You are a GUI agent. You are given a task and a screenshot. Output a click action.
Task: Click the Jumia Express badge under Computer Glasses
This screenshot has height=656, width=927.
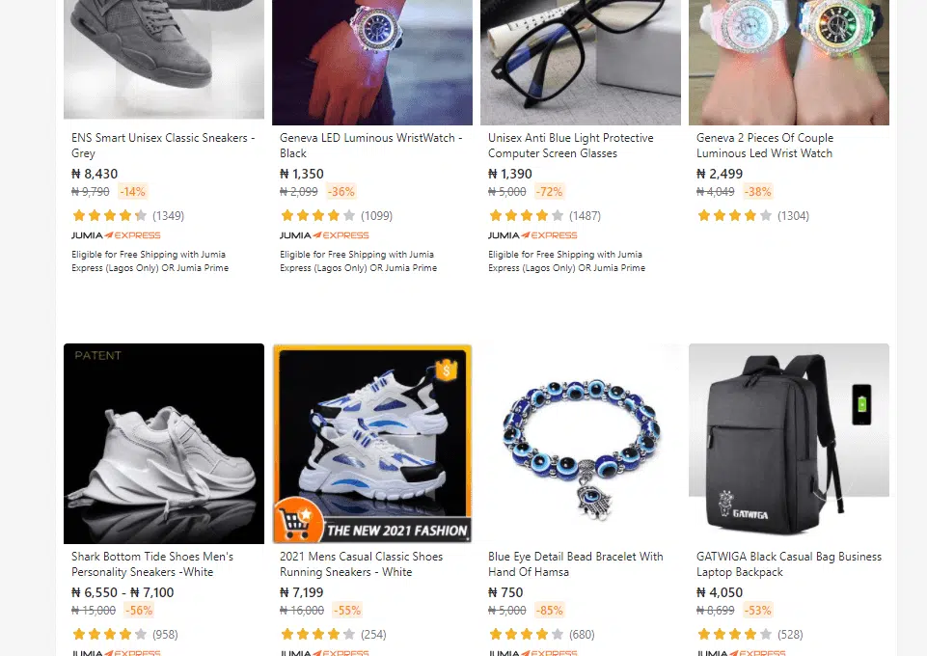(532, 235)
